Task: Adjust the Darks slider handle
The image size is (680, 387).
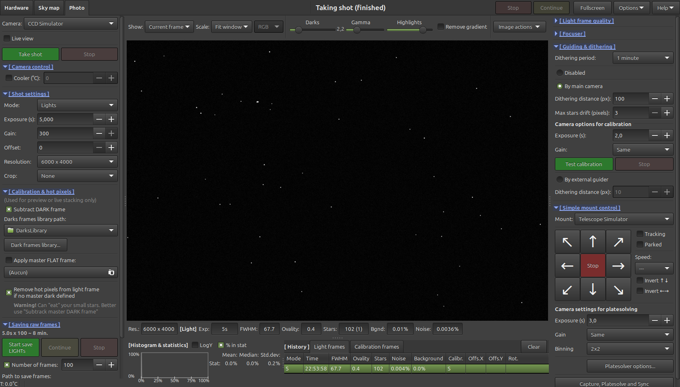Action: coord(299,30)
